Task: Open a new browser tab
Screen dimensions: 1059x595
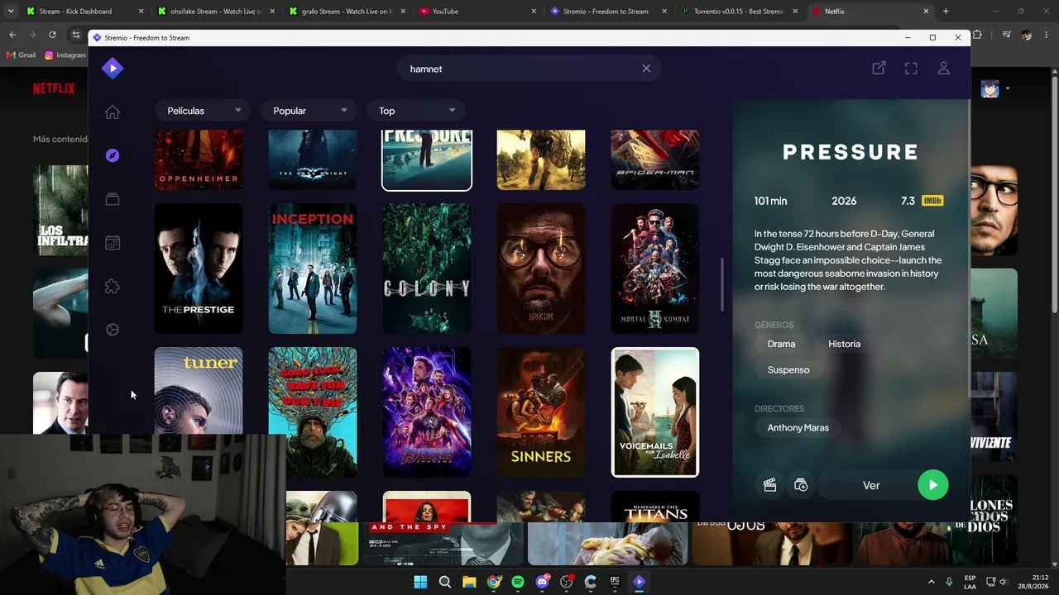Action: click(946, 12)
